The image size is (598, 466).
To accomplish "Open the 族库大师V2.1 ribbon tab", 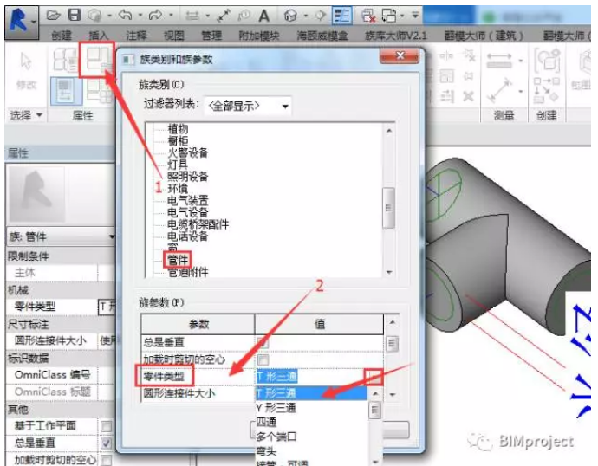I will pyautogui.click(x=396, y=36).
